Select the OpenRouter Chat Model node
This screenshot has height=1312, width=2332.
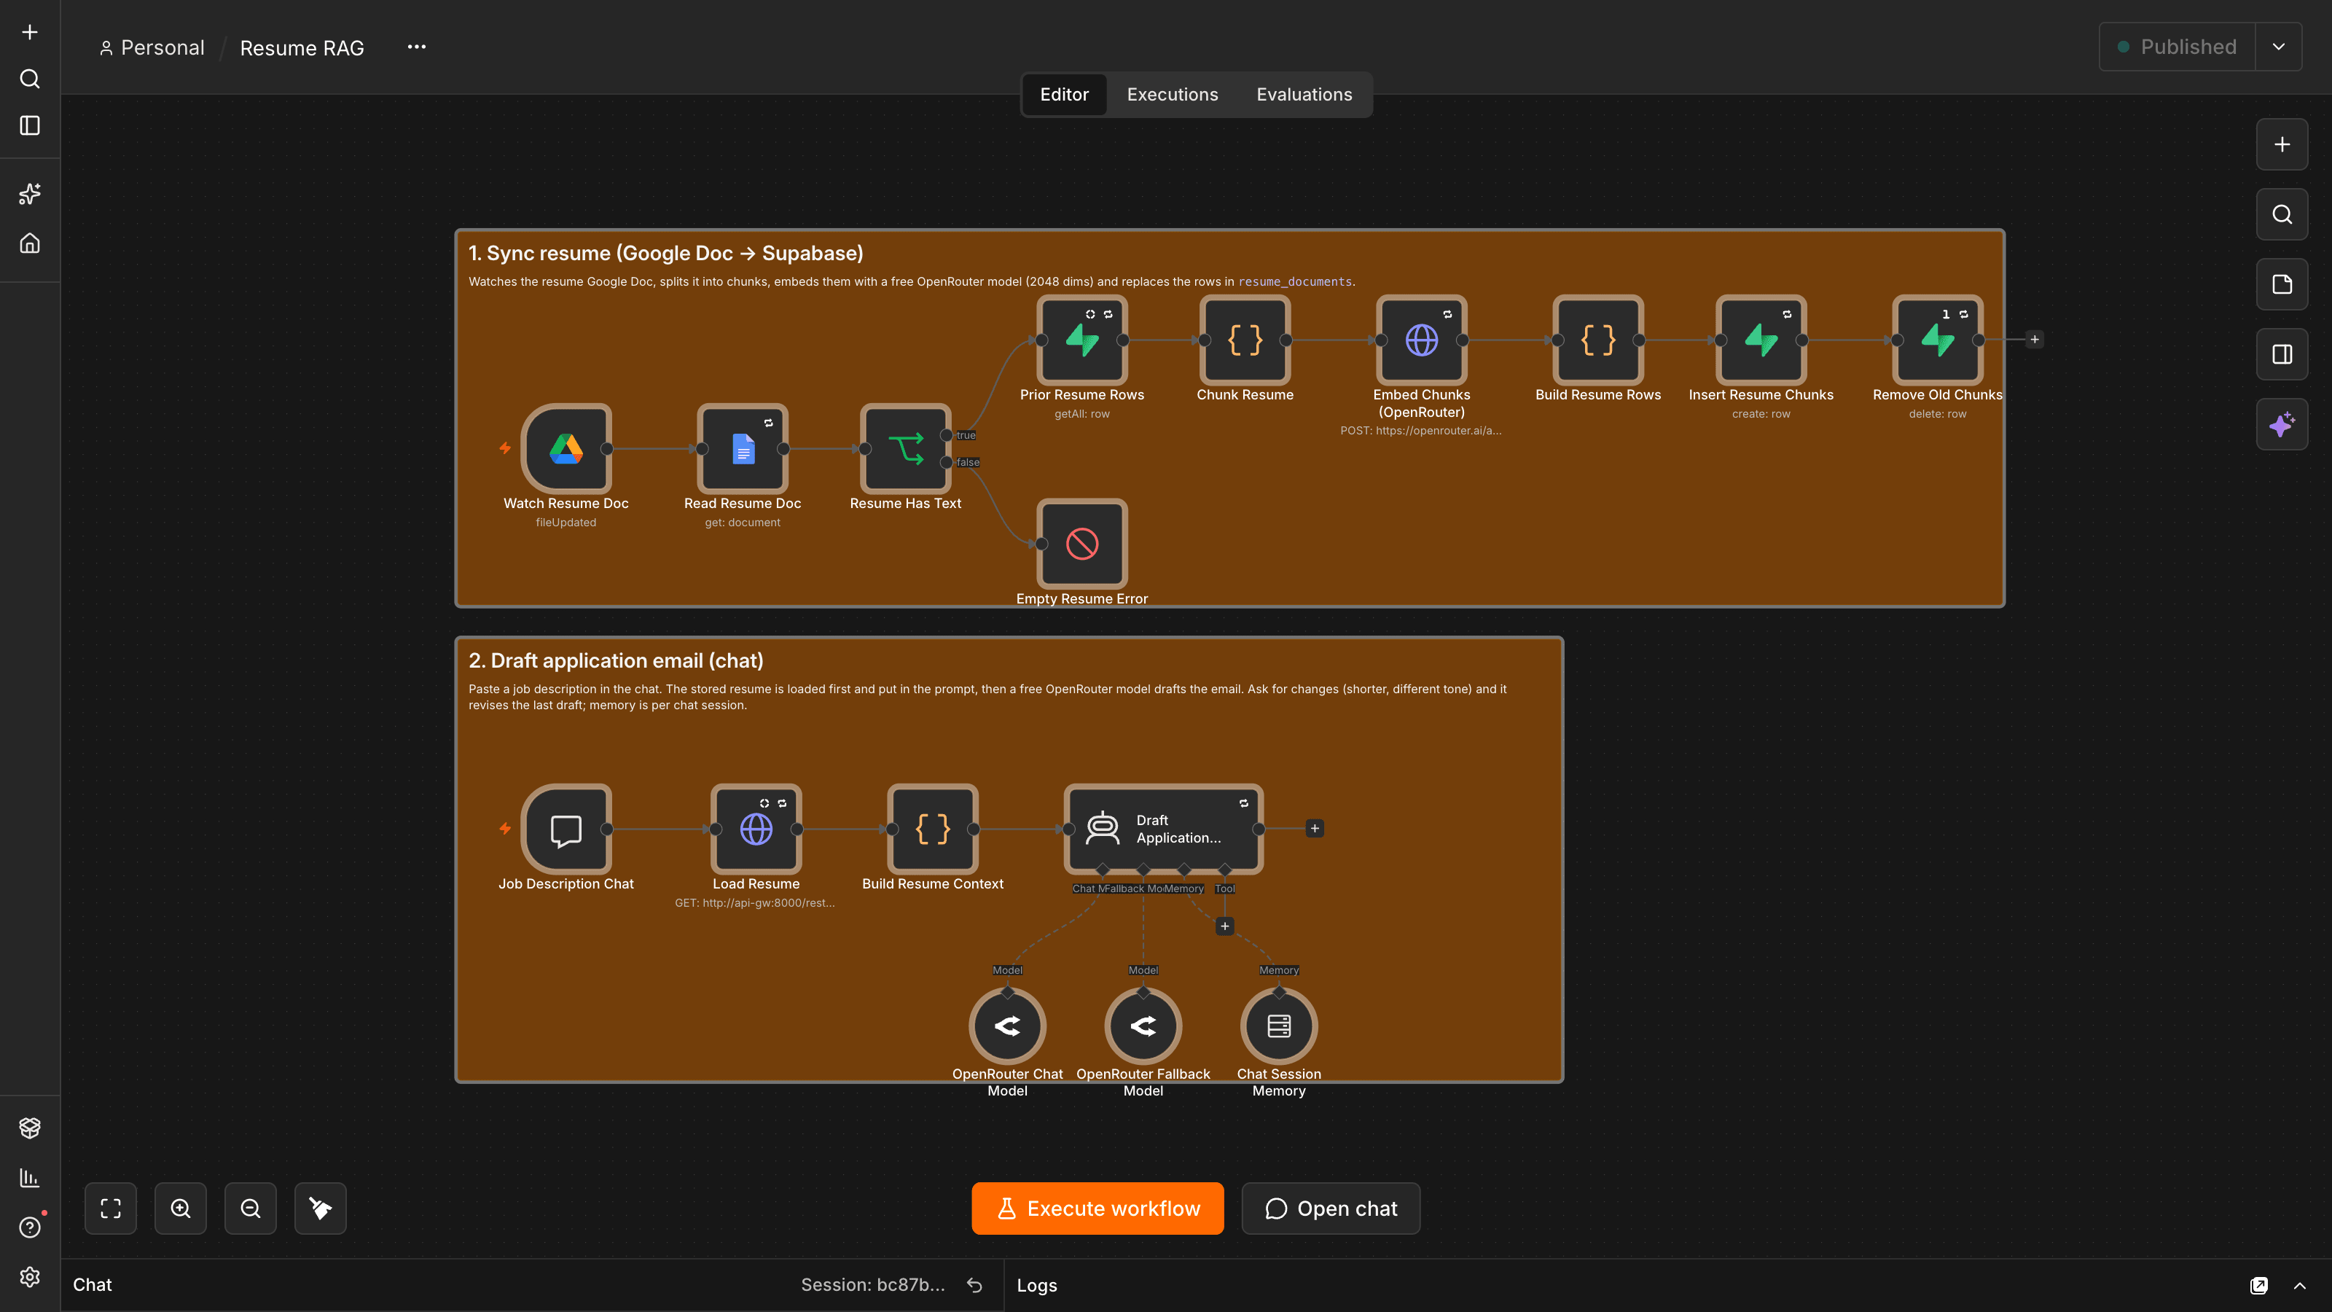1008,1026
